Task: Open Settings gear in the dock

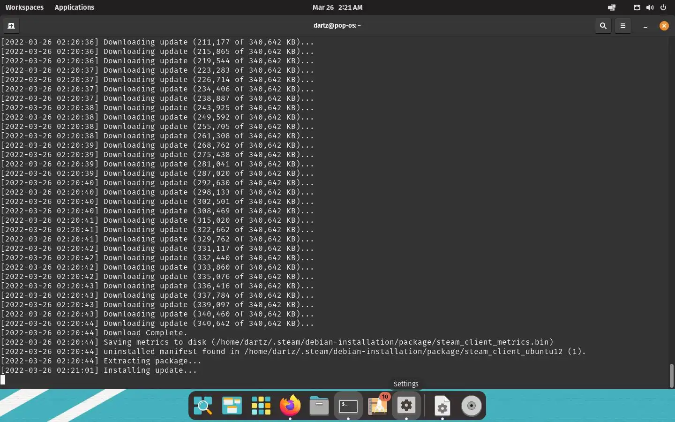Action: (x=406, y=406)
